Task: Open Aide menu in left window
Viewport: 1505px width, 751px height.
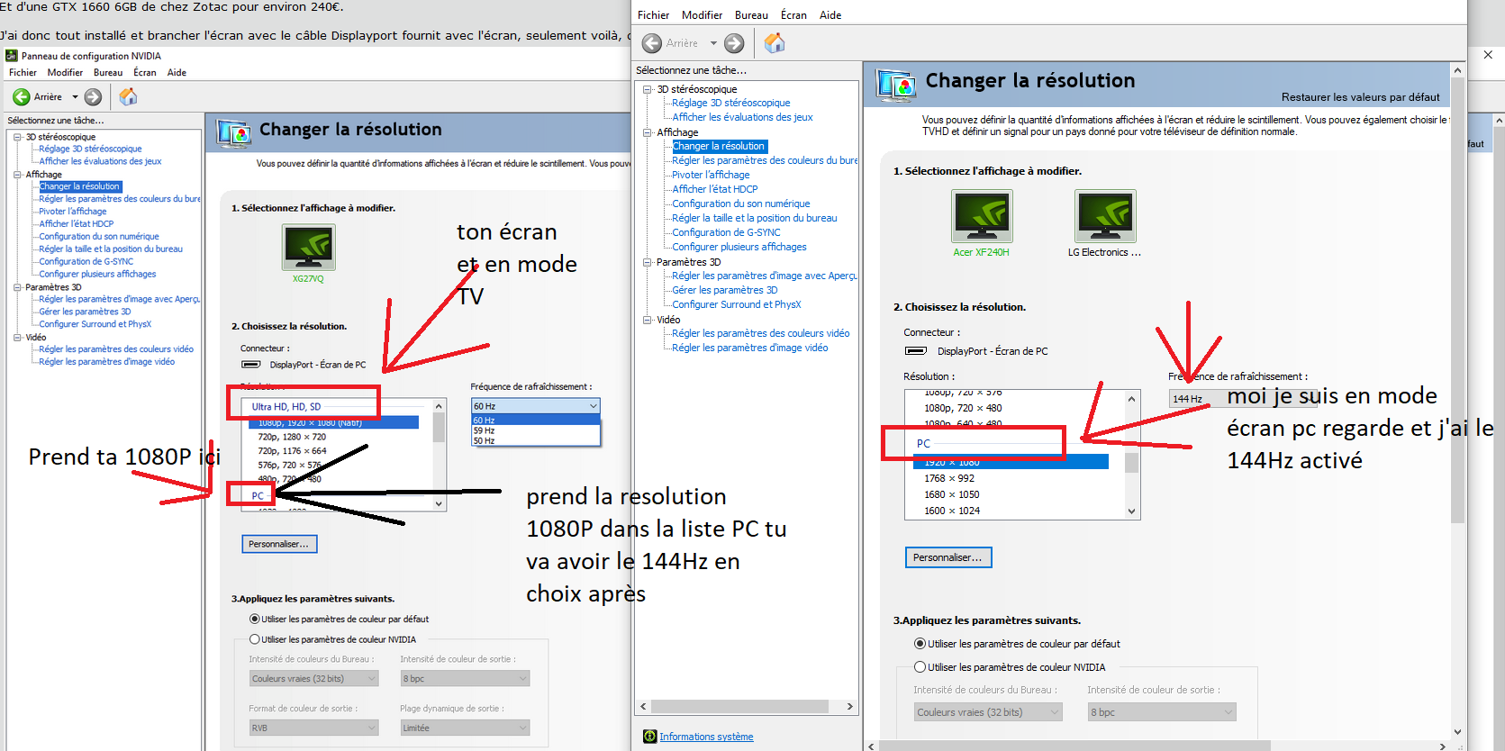Action: pyautogui.click(x=177, y=73)
